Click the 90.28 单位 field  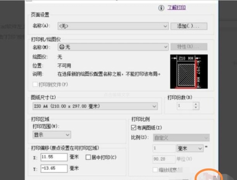164,159
